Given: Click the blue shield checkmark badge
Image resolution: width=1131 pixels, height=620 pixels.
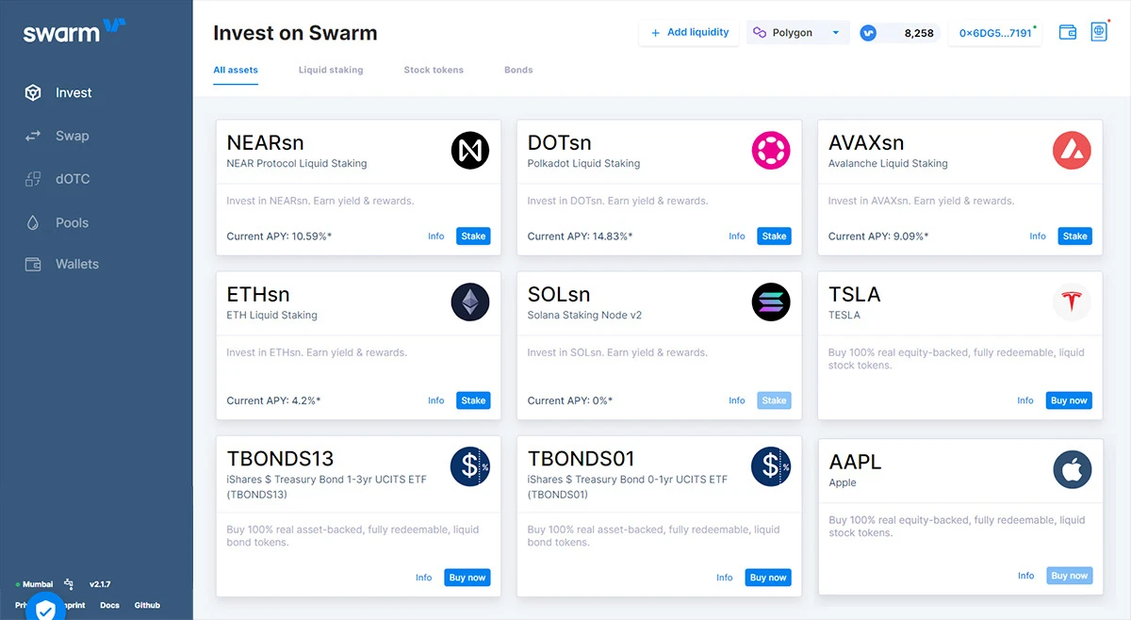Looking at the screenshot, I should (45, 607).
